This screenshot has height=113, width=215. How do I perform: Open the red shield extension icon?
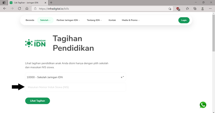pyautogui.click(x=178, y=9)
